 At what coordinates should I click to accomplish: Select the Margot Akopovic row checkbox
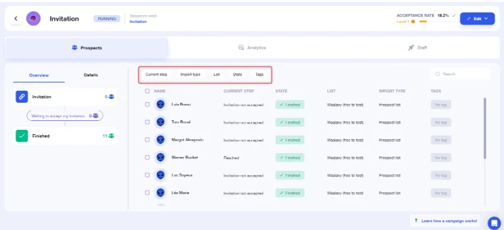pos(147,140)
